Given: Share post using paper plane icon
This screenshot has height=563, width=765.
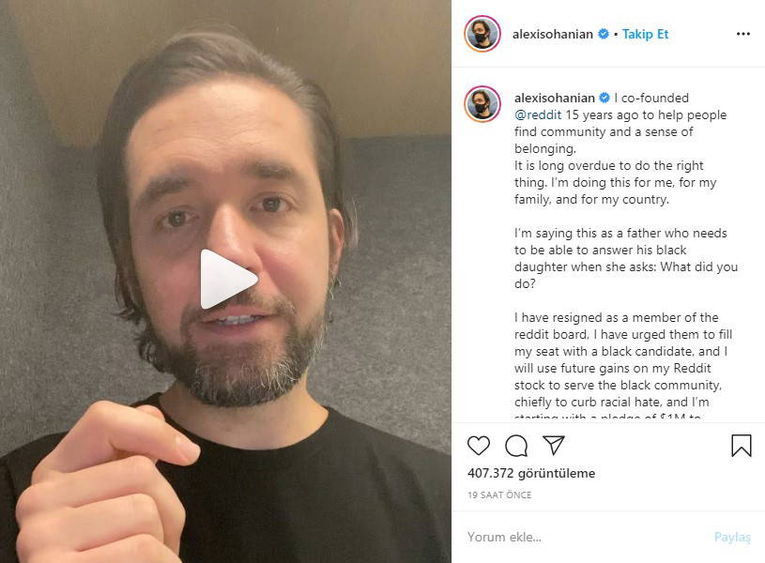Looking at the screenshot, I should [554, 445].
